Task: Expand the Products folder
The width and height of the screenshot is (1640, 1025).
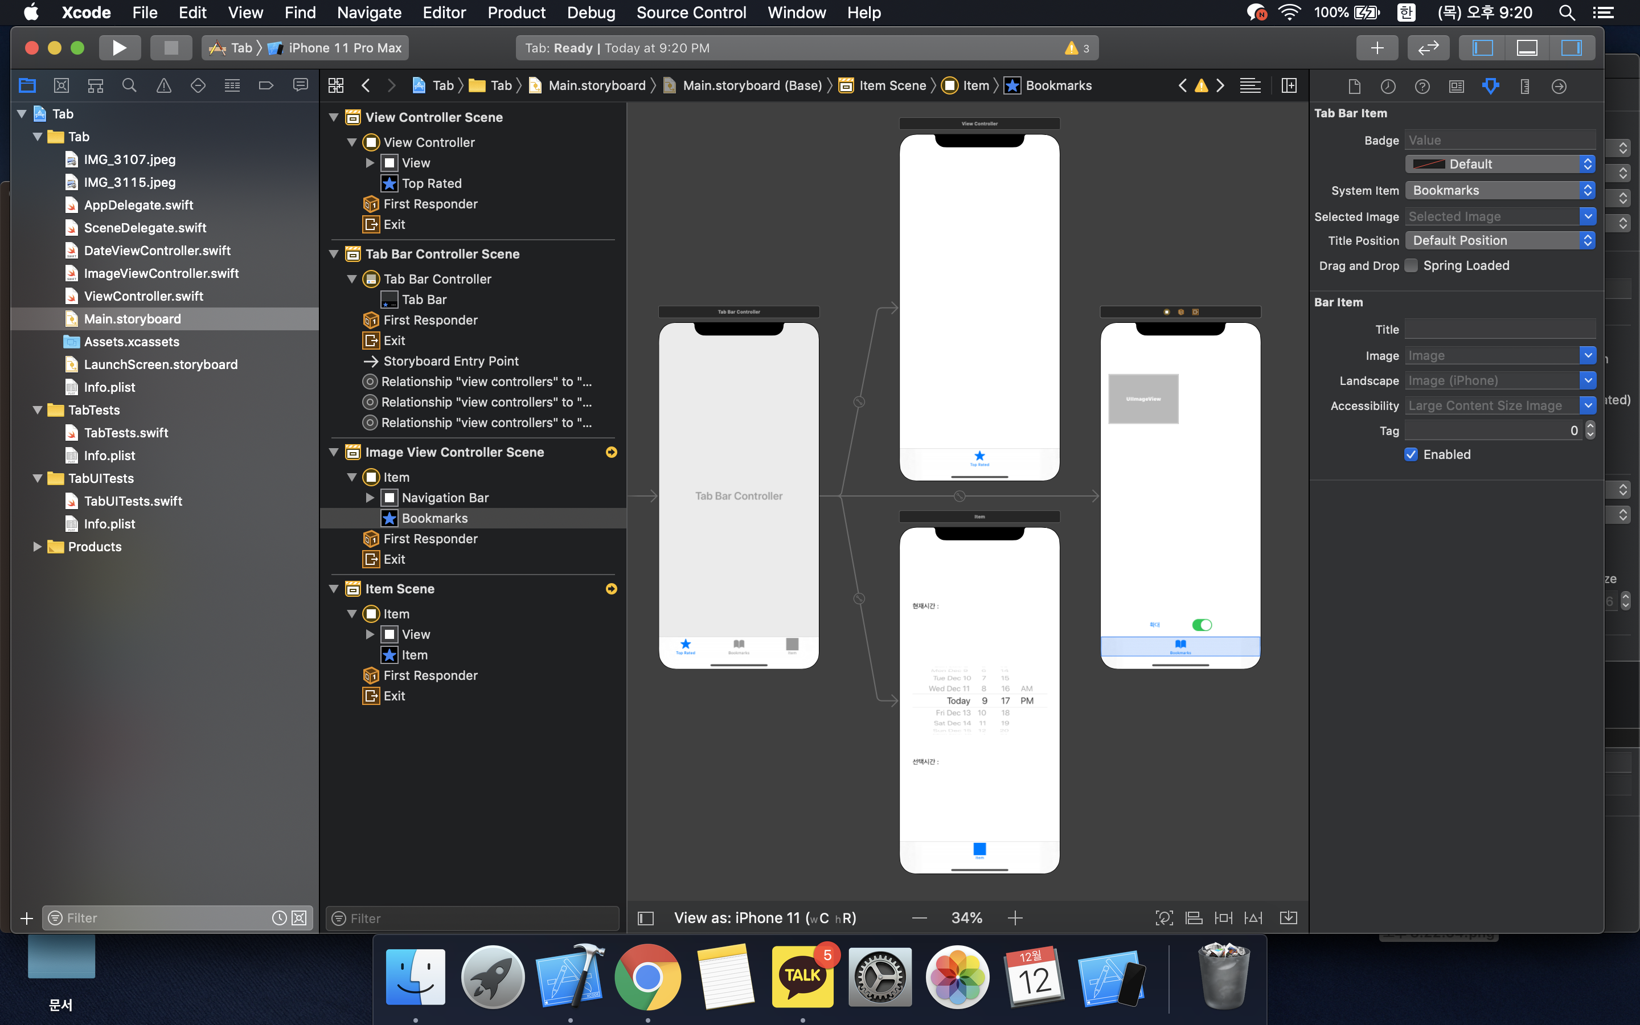Action: point(37,547)
